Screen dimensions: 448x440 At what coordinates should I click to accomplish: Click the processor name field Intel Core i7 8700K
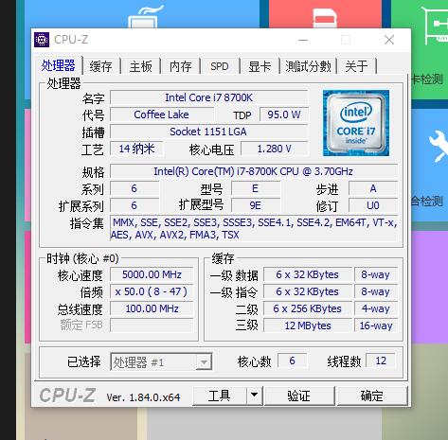click(x=208, y=97)
